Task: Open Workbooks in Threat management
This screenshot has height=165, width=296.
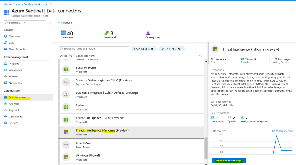Action: 15,70
